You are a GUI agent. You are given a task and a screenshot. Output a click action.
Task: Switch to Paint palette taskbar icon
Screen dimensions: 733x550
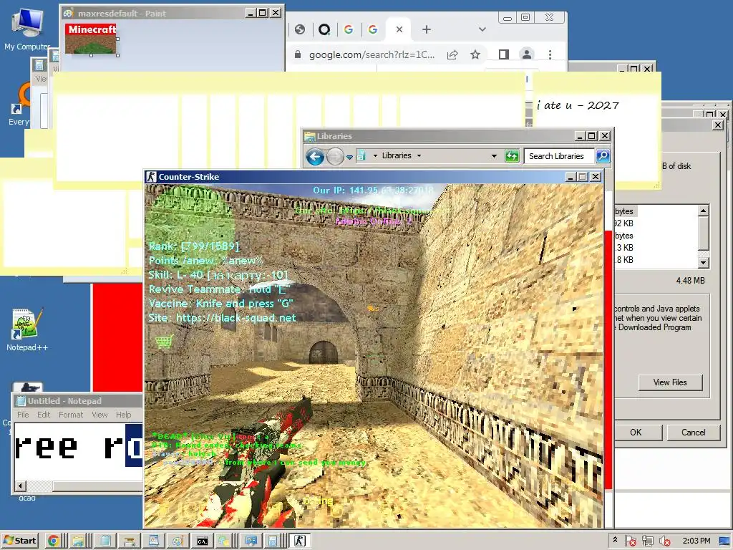(x=178, y=541)
